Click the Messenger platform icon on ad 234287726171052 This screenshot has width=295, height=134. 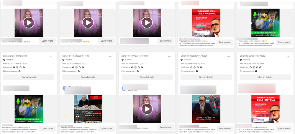click(260, 67)
